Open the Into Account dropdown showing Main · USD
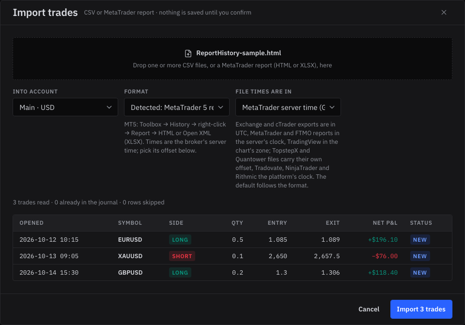 coord(65,108)
